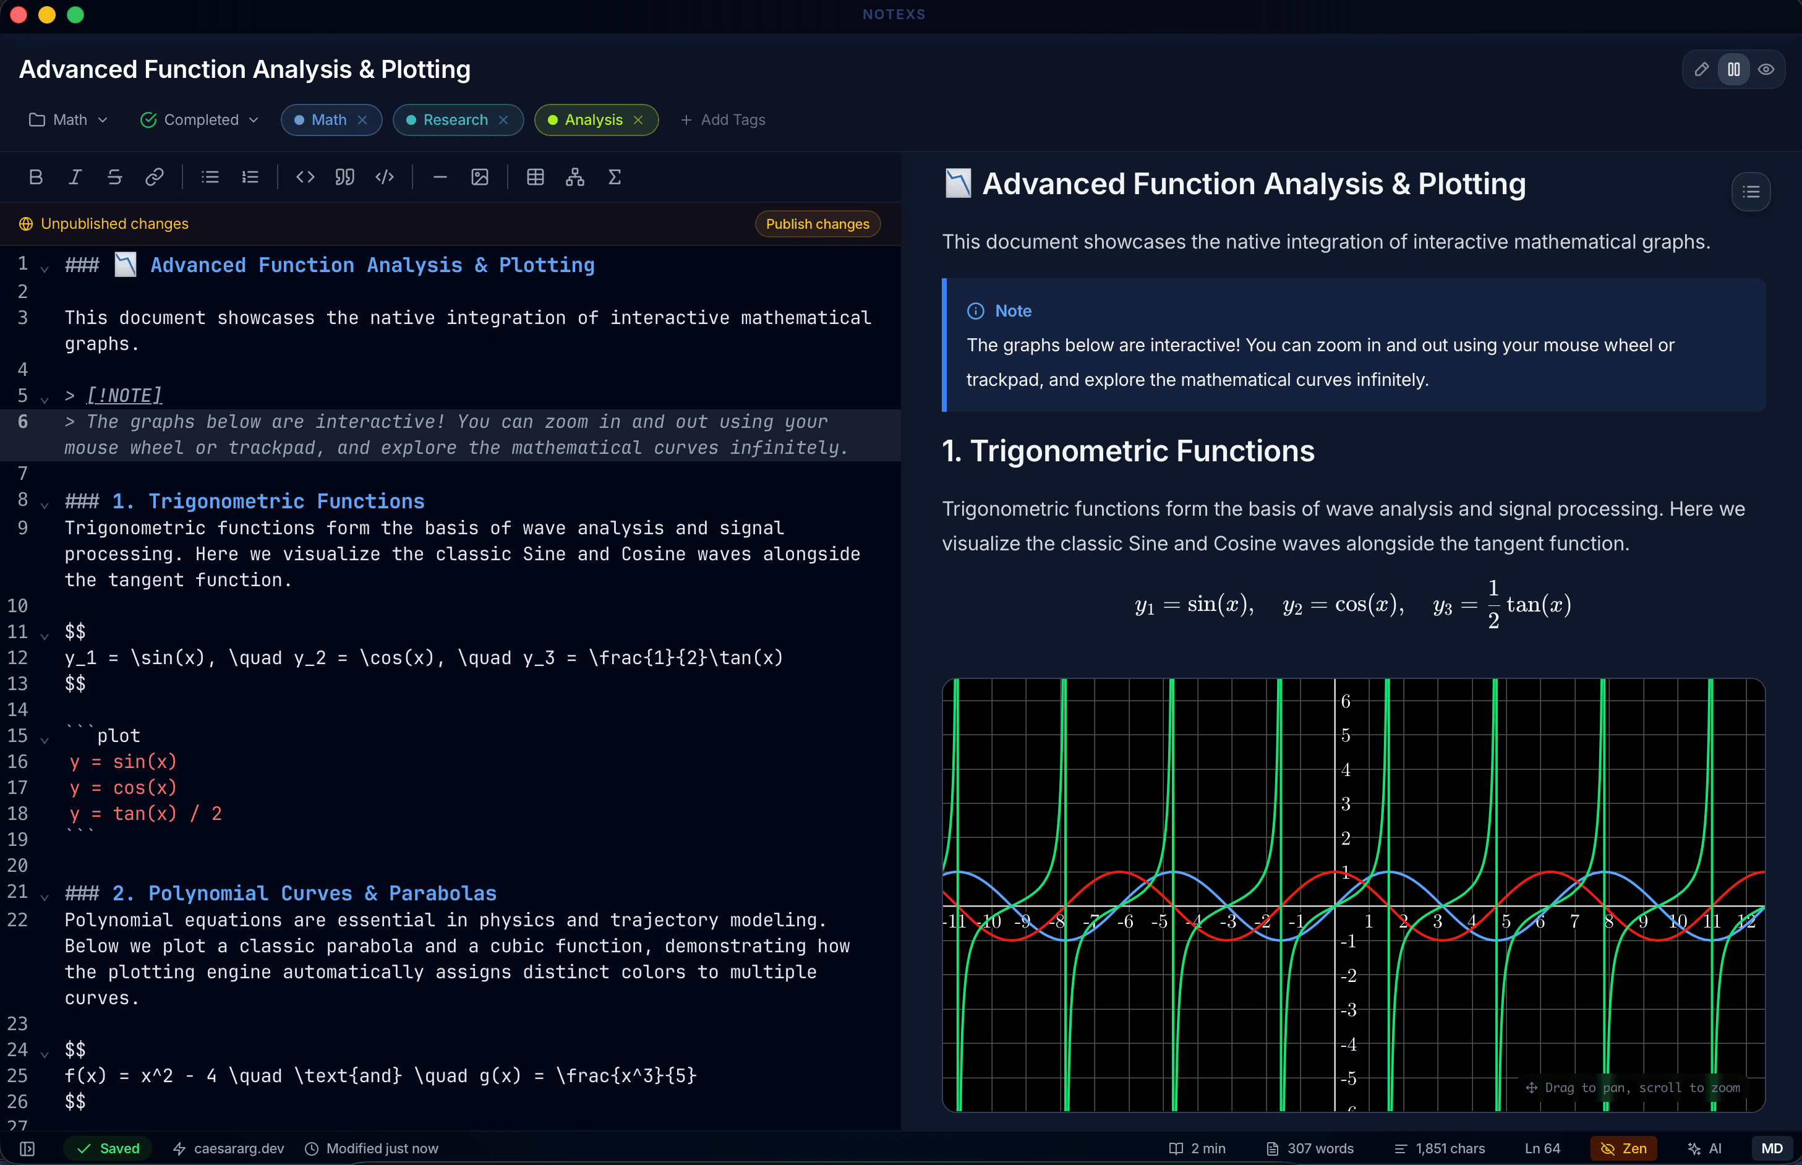
Task: Insert an image
Action: (x=480, y=177)
